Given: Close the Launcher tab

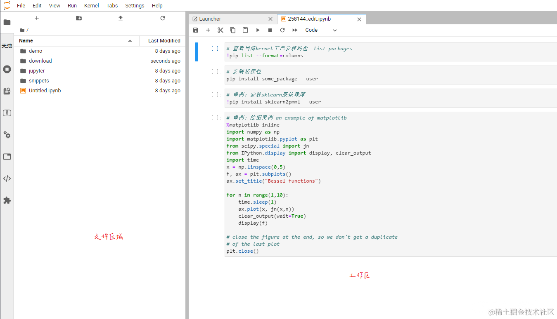Looking at the screenshot, I should (270, 19).
